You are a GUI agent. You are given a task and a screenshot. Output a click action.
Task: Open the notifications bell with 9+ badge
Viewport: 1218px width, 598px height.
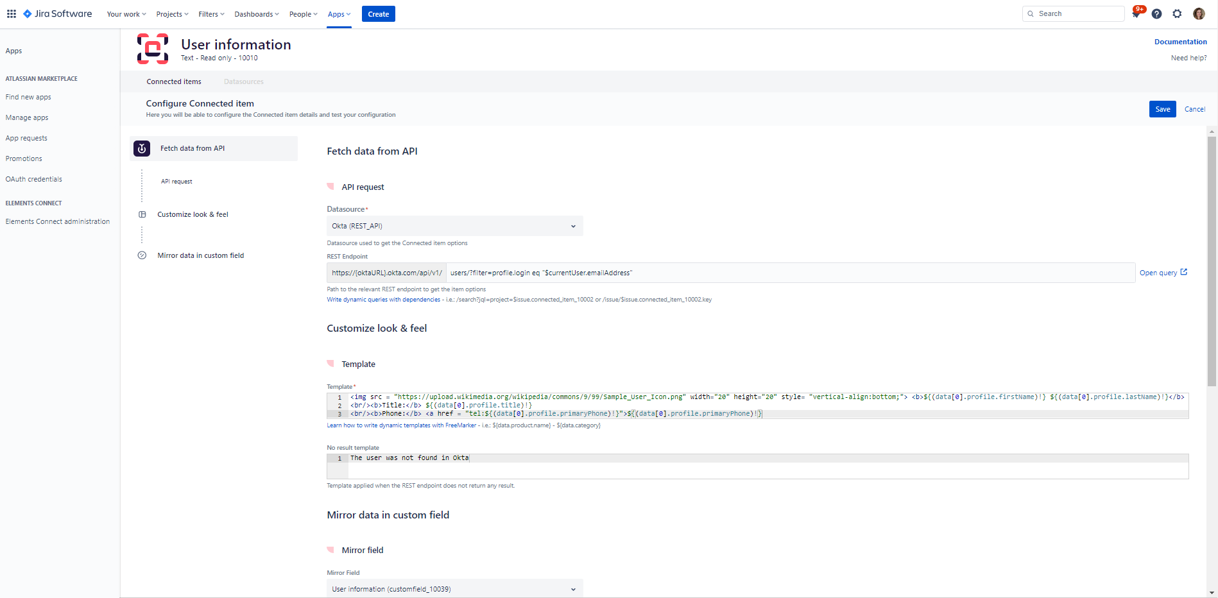coord(1136,13)
